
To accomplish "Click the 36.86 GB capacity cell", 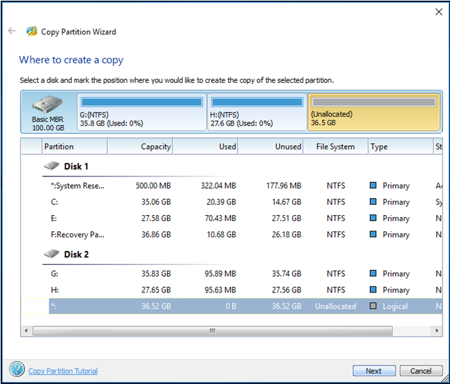I will (156, 235).
